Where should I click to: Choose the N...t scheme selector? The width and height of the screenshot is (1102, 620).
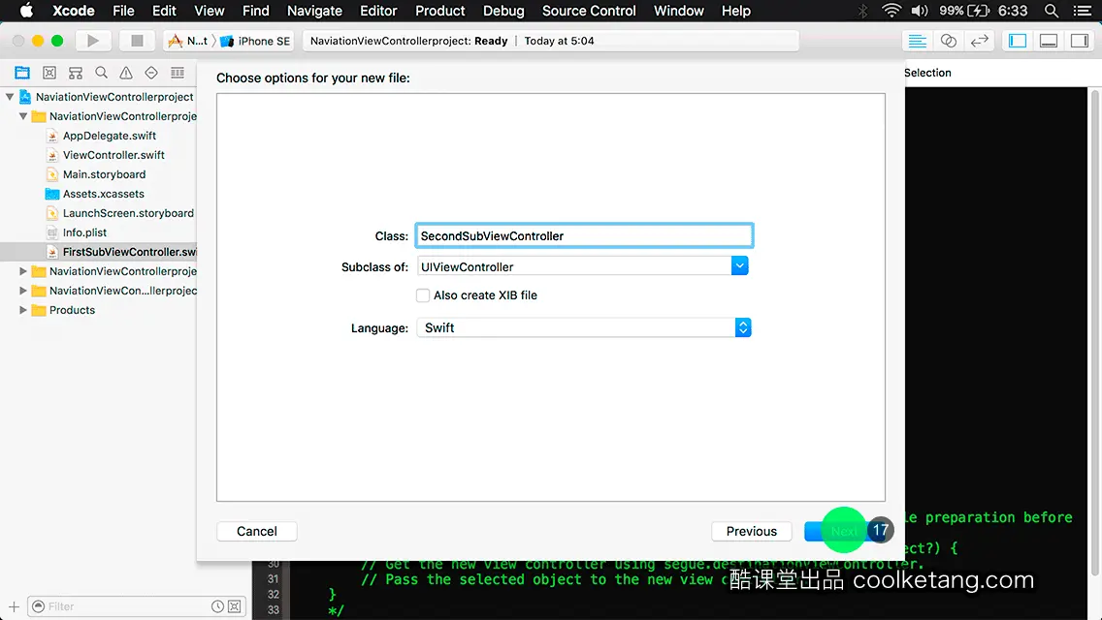coord(187,41)
